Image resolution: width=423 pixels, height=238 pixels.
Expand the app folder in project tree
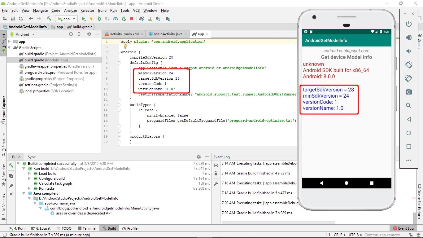pos(9,42)
